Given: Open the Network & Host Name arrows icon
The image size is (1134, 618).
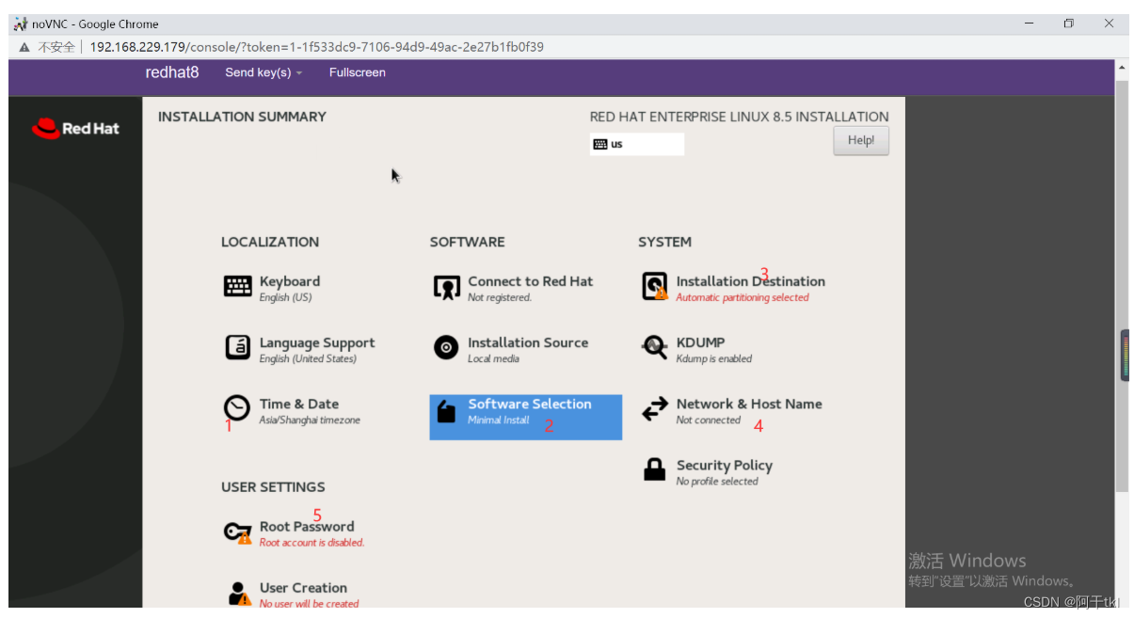Looking at the screenshot, I should coord(654,409).
